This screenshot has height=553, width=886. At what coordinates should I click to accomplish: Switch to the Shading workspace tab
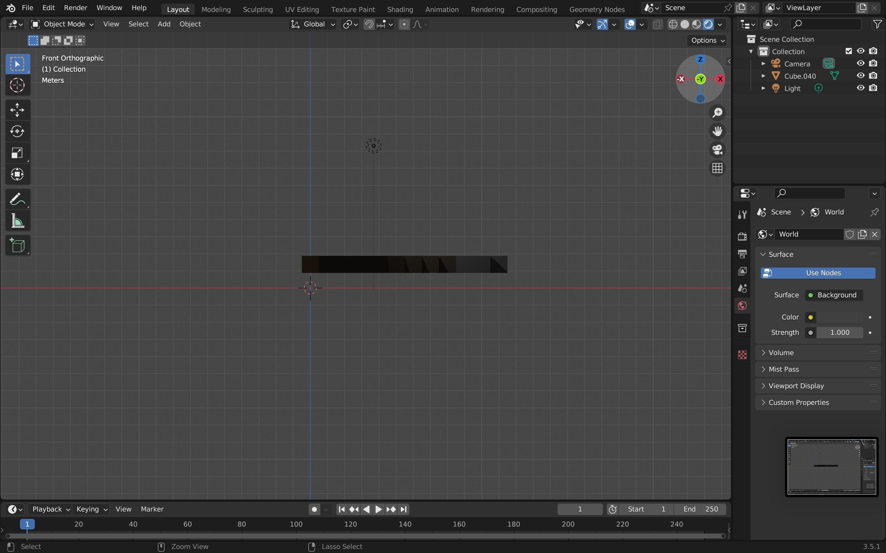click(x=400, y=9)
